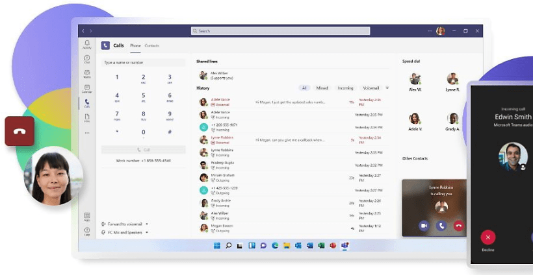533x275 pixels.
Task: Open Excel from the taskbar
Action: click(321, 246)
